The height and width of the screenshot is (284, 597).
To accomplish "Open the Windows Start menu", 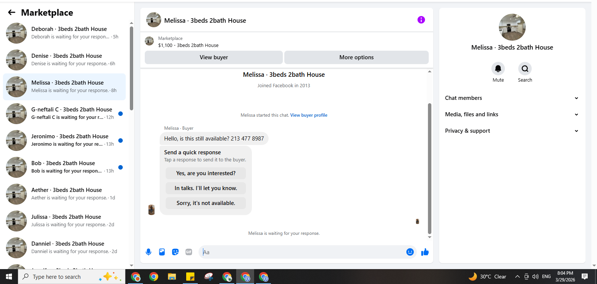I will pyautogui.click(x=9, y=277).
